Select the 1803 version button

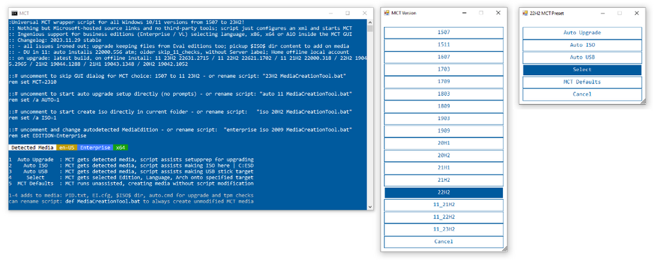click(x=444, y=94)
